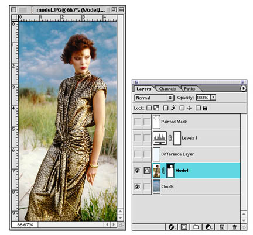The width and height of the screenshot is (253, 235).
Task: Add a layer style from the panel footer
Action: click(x=172, y=227)
